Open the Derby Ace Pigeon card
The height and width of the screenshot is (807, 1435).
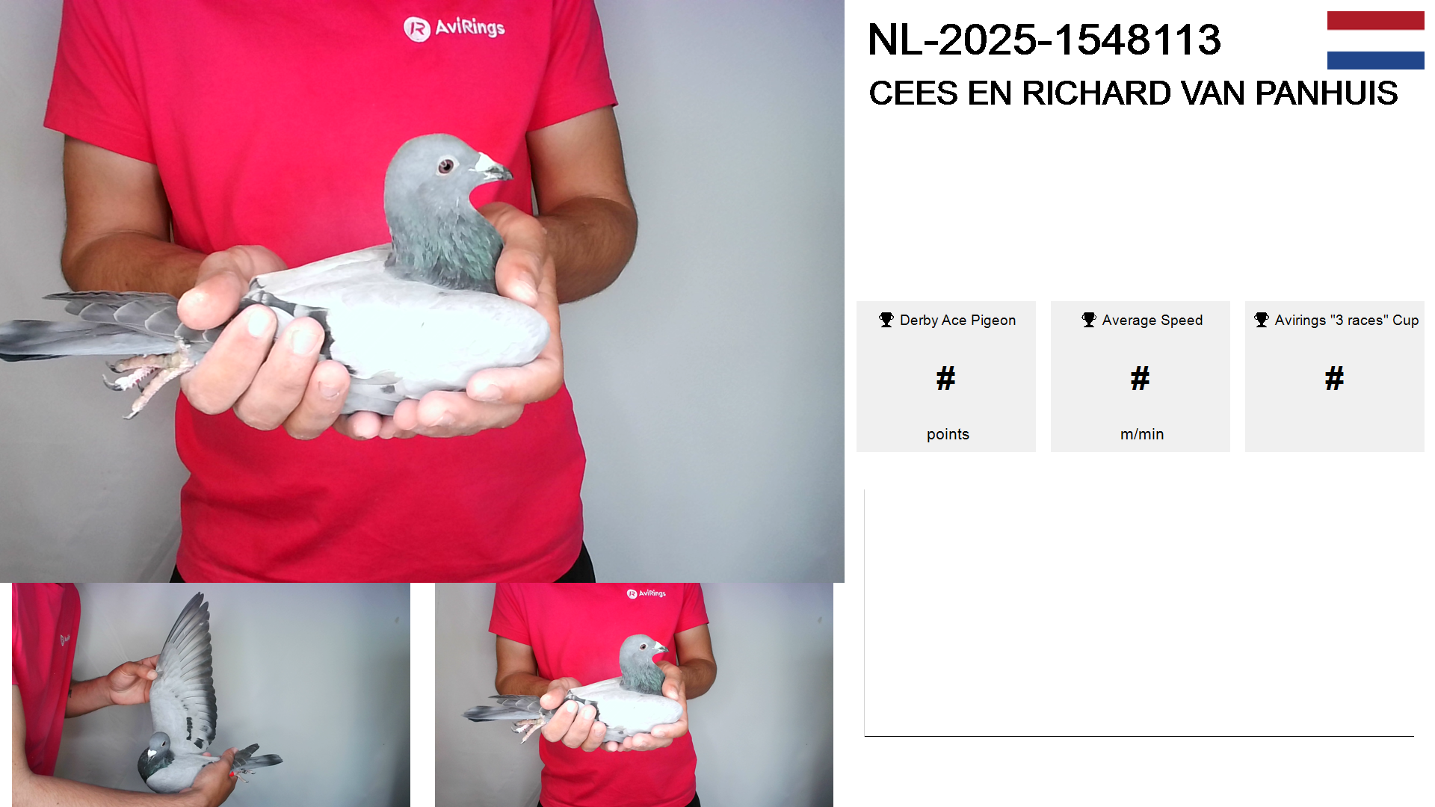pyautogui.click(x=946, y=377)
